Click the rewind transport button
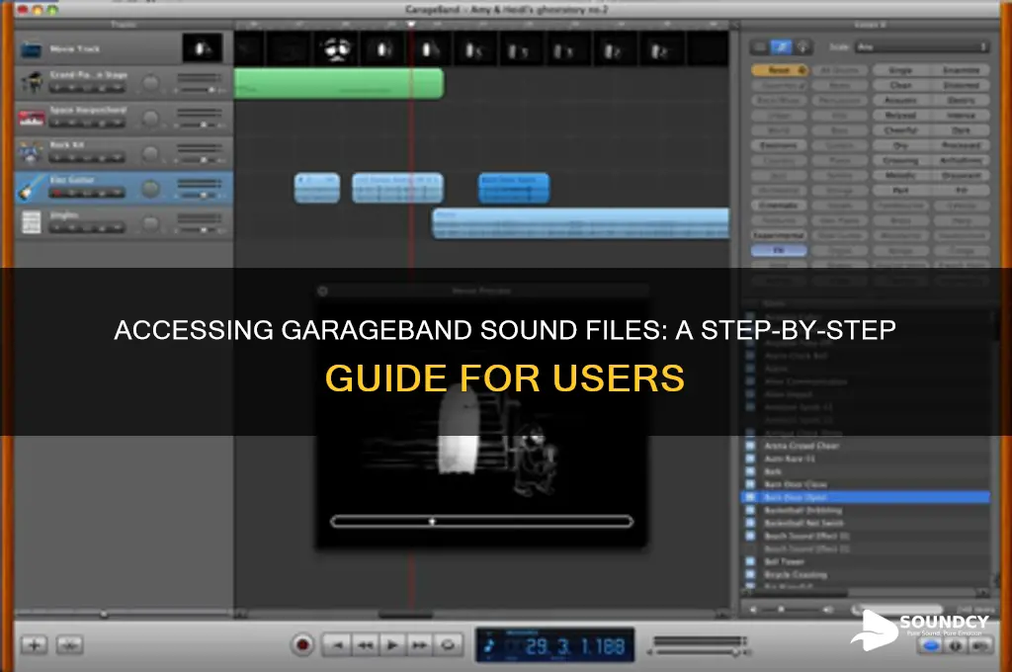The image size is (1012, 672). pos(365,644)
